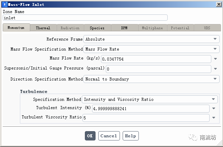Viewport: 223px width, 147px height.
Task: Click arrow beside Mass Flow Rate field
Action: [x=215, y=59]
